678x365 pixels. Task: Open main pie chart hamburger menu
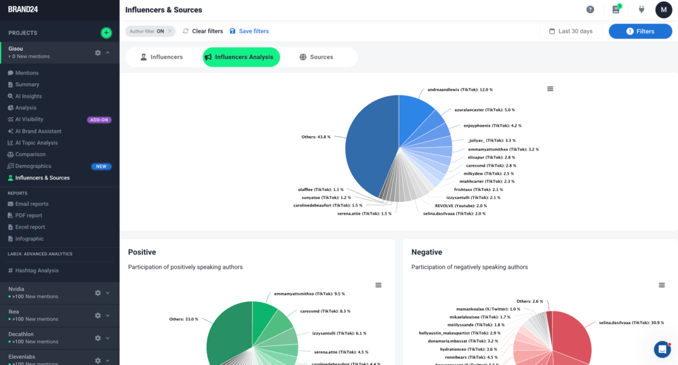550,89
